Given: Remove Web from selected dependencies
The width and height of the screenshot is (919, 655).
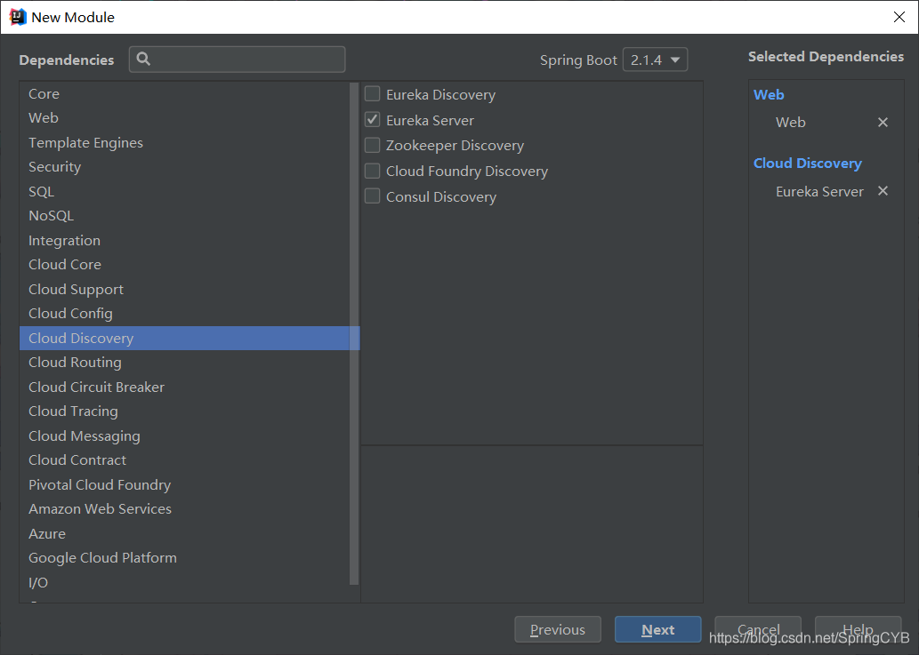Looking at the screenshot, I should tap(883, 123).
